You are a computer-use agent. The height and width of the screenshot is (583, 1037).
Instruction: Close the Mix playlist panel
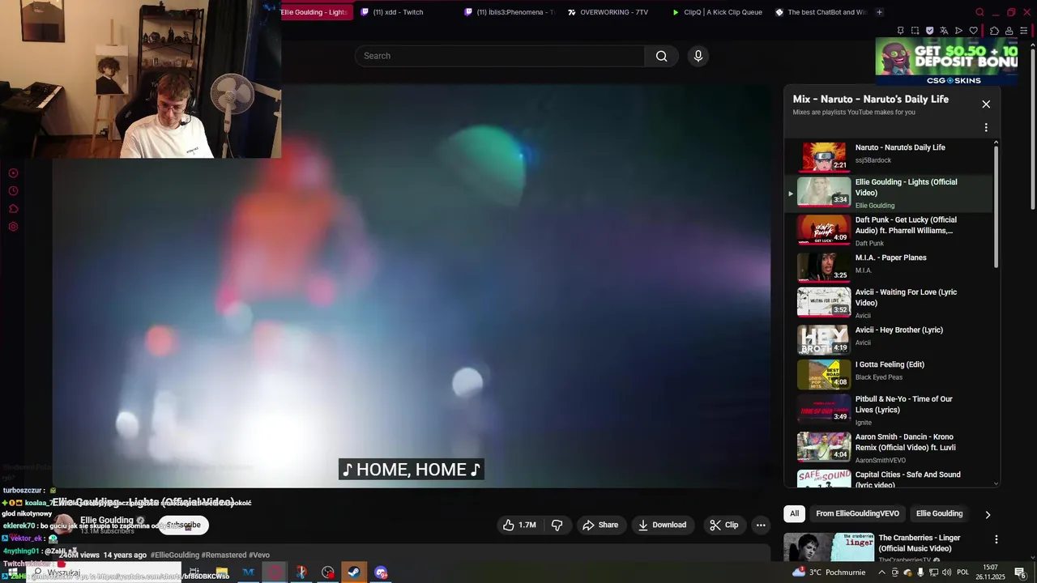click(x=986, y=104)
